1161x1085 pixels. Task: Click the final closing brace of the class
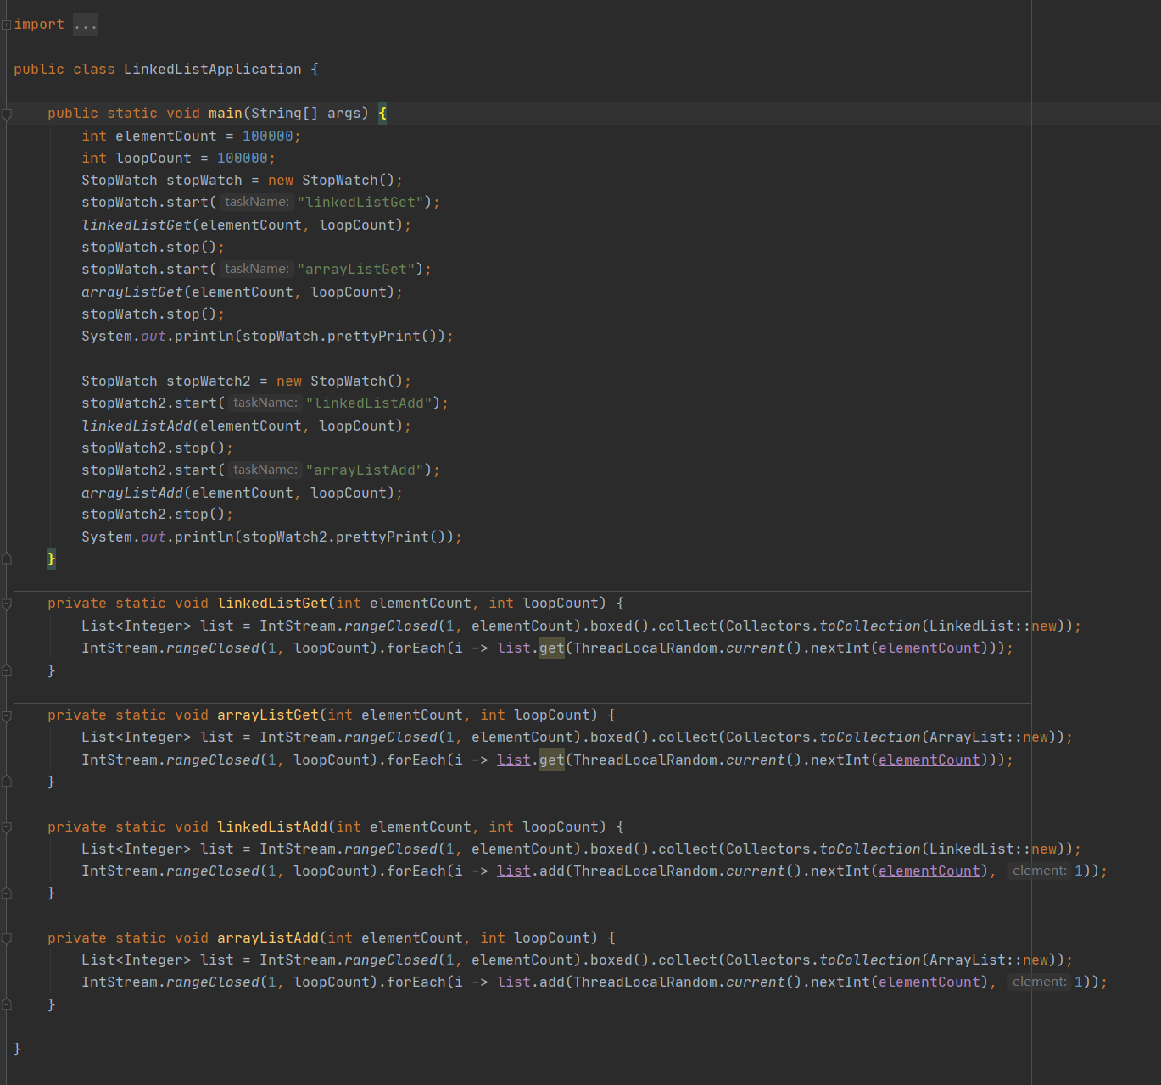[18, 1049]
